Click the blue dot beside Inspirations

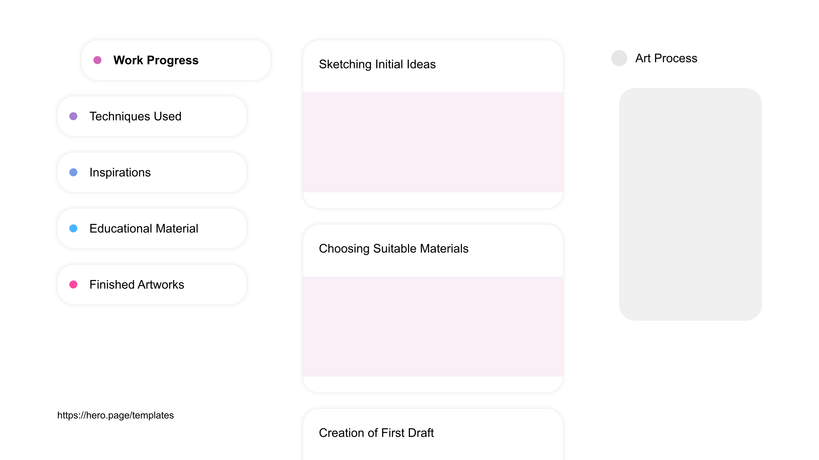73,172
